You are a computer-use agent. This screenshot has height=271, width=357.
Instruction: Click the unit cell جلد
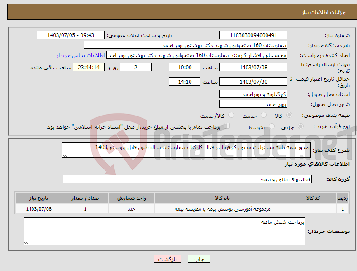tap(132, 209)
